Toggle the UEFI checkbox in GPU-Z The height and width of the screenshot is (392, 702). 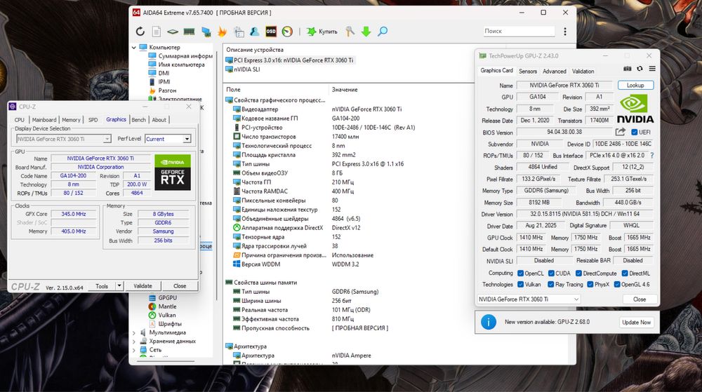pyautogui.click(x=635, y=132)
